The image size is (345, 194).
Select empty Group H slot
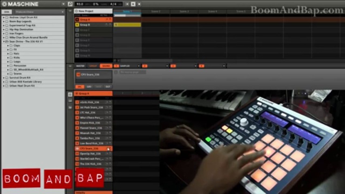coord(93,56)
